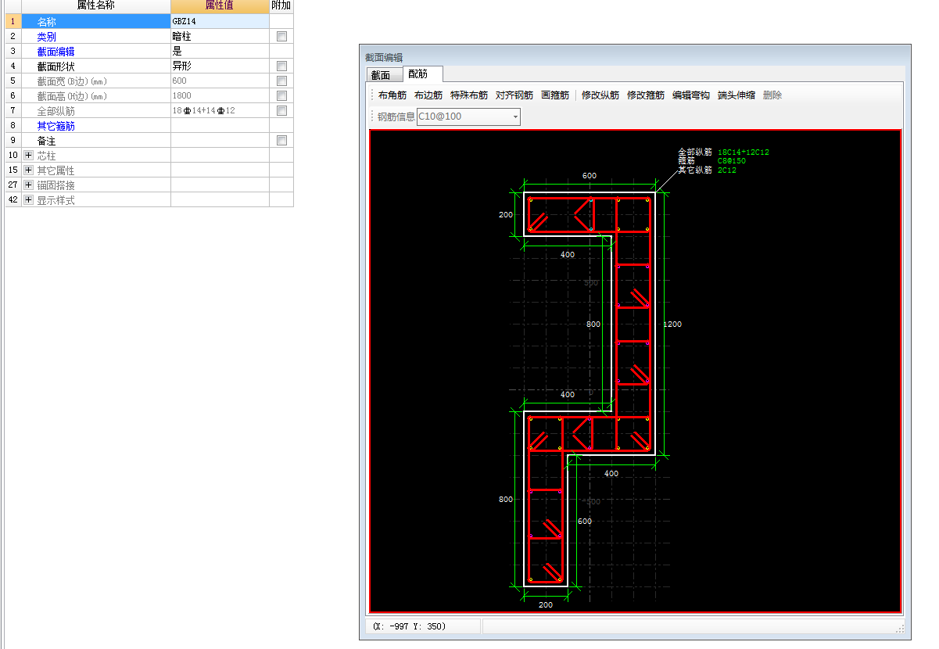Click the 修改箍筋 button

[646, 95]
